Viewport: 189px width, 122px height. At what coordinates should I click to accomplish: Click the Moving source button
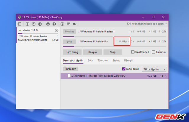click(69, 32)
